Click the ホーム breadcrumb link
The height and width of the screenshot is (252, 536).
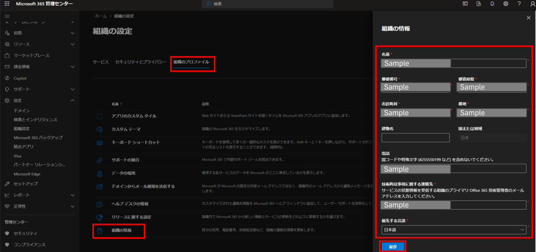(x=100, y=16)
